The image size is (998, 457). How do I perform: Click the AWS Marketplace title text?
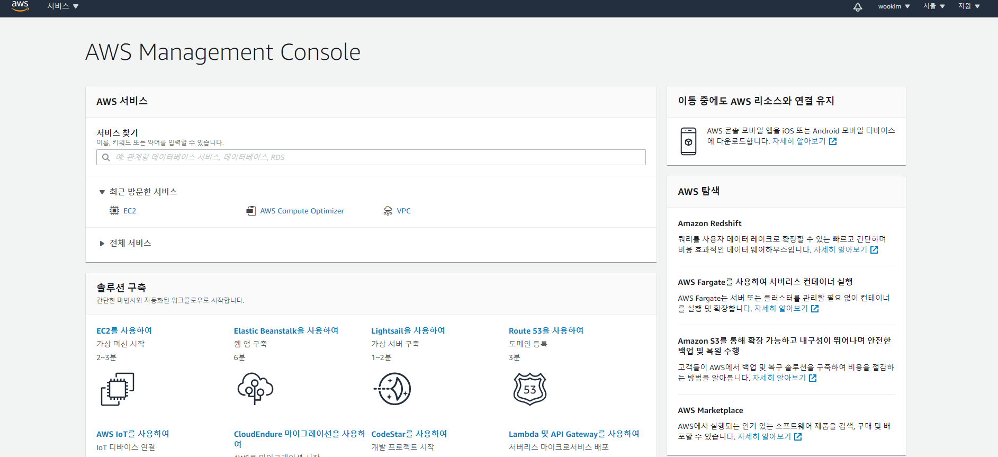pos(710,410)
